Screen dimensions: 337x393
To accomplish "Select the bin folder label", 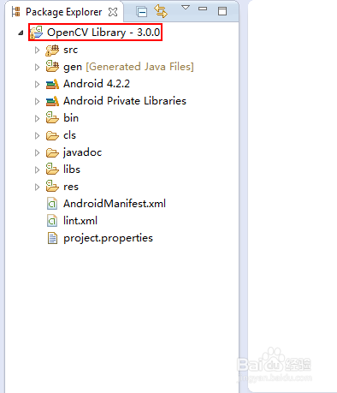I will pyautogui.click(x=71, y=118).
